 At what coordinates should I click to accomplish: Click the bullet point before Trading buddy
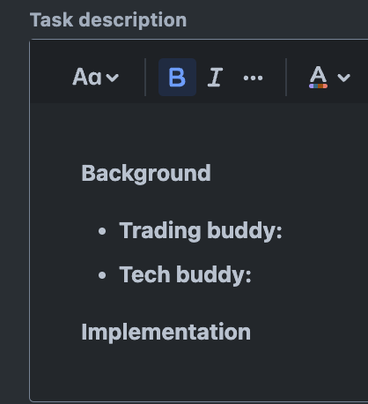(x=102, y=231)
